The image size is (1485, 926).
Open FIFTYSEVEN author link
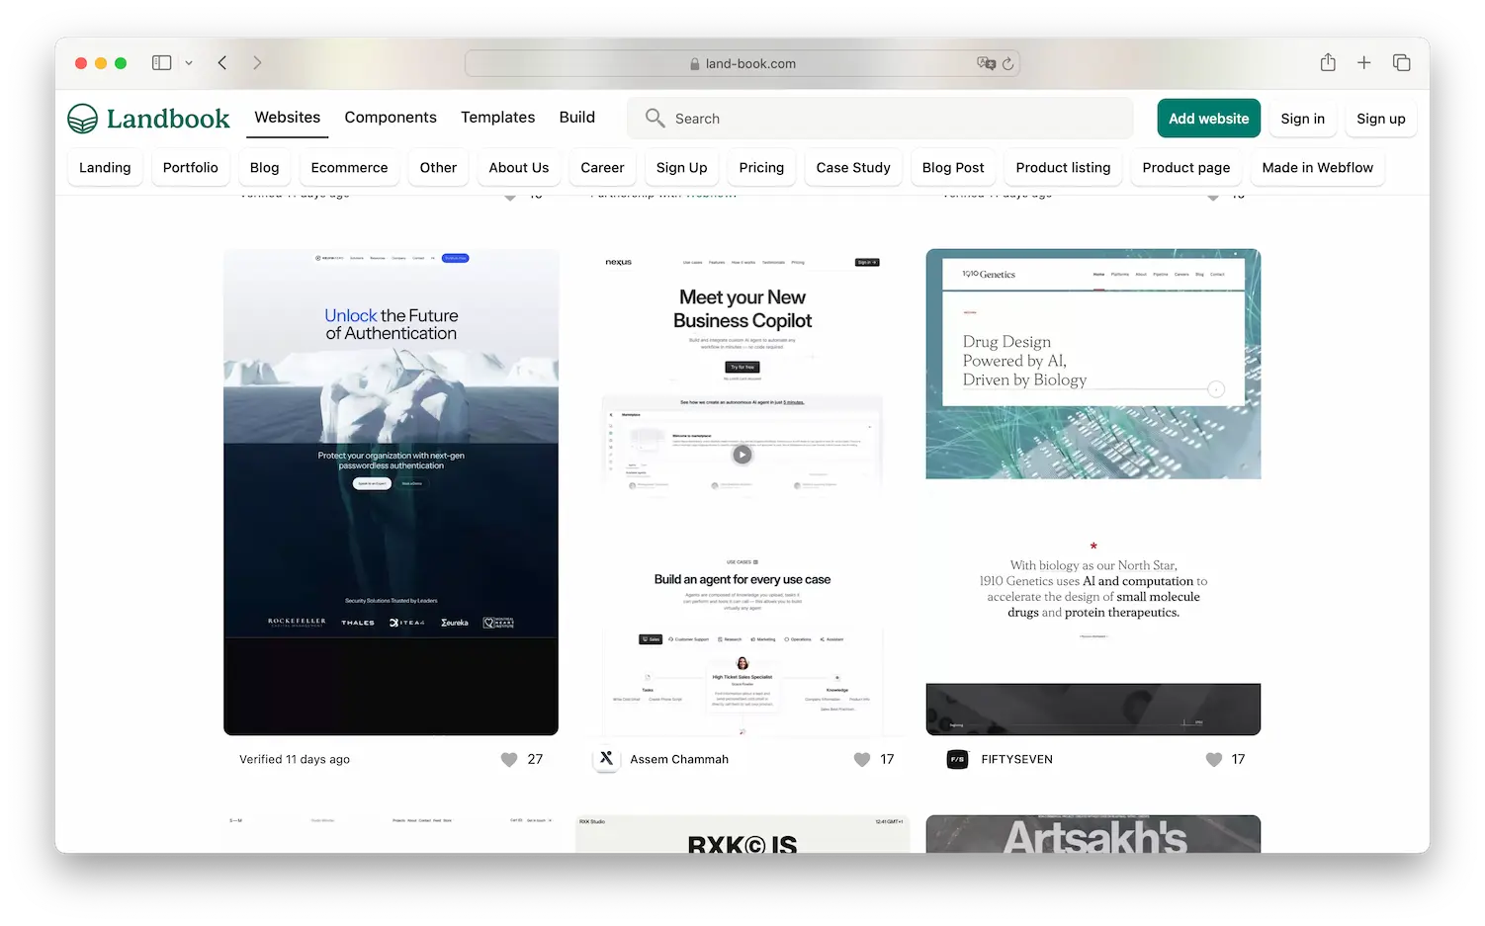[x=1016, y=759]
